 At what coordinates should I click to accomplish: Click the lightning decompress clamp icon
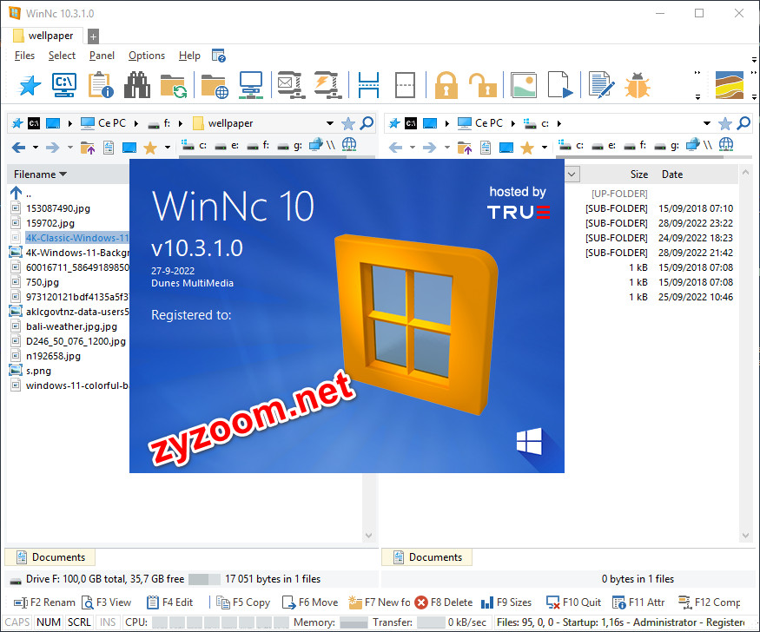coord(327,86)
